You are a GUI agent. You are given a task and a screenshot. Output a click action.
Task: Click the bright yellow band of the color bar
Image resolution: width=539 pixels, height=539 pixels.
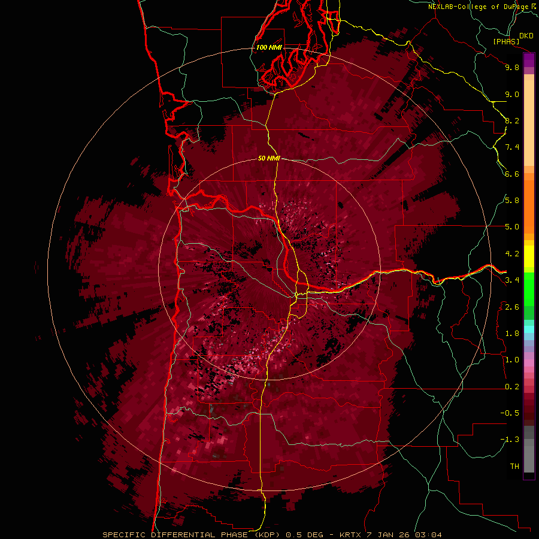(x=529, y=256)
